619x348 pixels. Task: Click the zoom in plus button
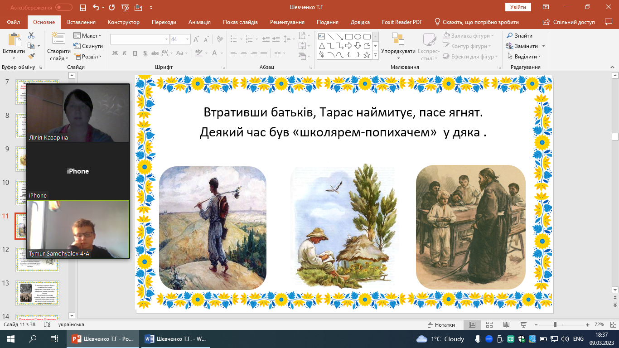[x=587, y=325]
